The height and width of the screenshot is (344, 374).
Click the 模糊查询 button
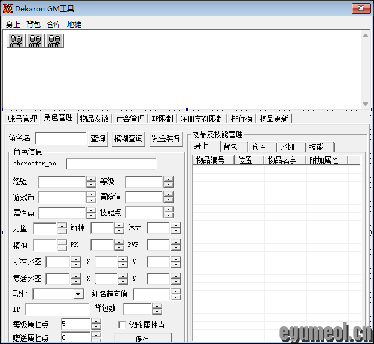(128, 138)
